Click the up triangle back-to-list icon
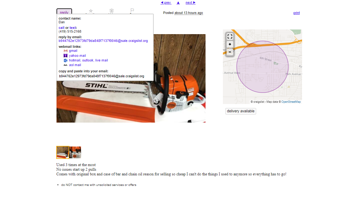The width and height of the screenshot is (353, 198). pyautogui.click(x=178, y=3)
